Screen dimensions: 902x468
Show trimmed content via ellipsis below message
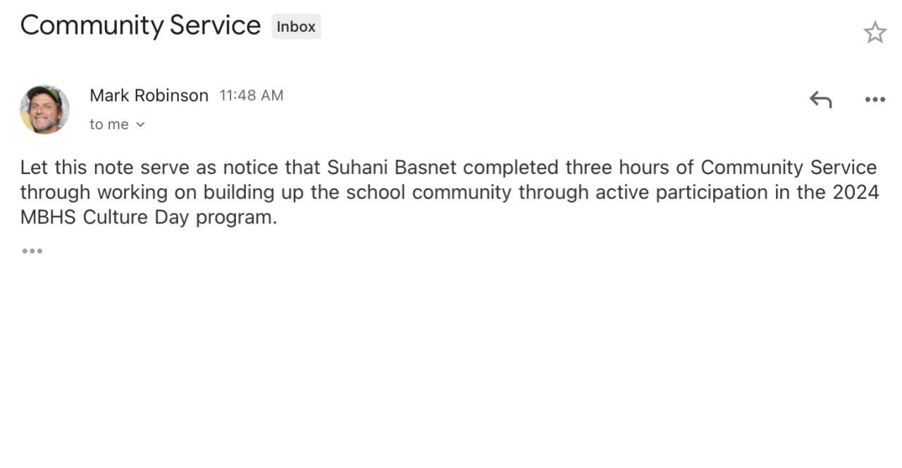pyautogui.click(x=32, y=251)
